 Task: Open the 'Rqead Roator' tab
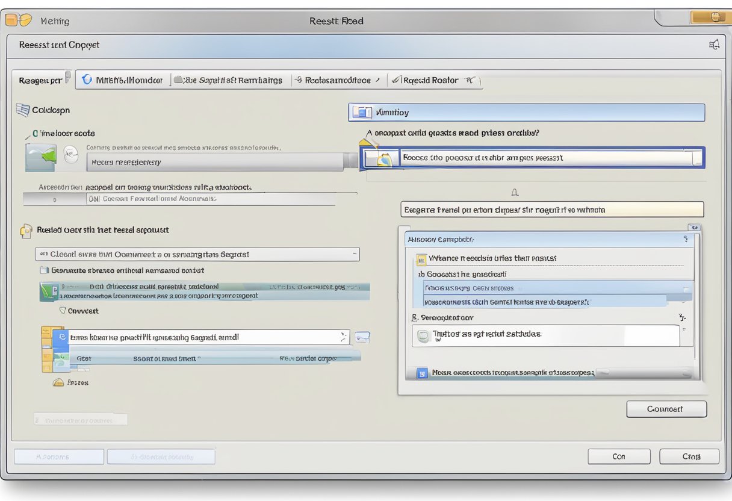pyautogui.click(x=431, y=80)
